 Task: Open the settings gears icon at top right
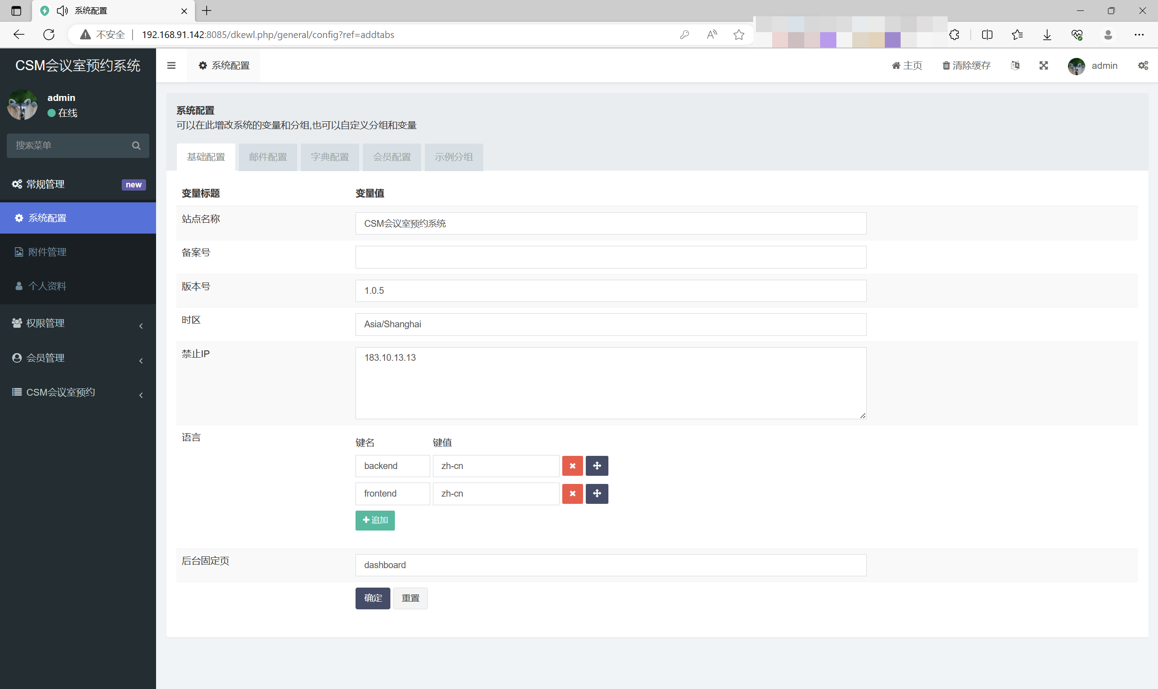[x=1143, y=66]
